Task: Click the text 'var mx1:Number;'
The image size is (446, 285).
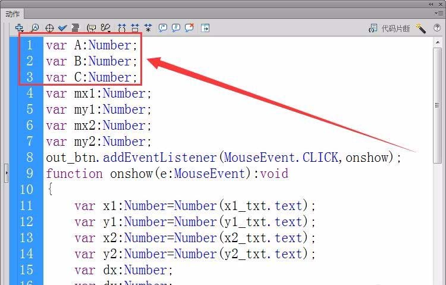Action: [x=99, y=93]
